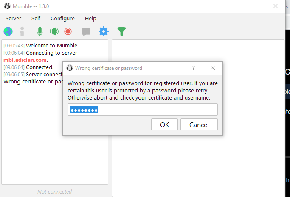Open settings with the blue gear icon
The height and width of the screenshot is (197, 290).
click(104, 31)
